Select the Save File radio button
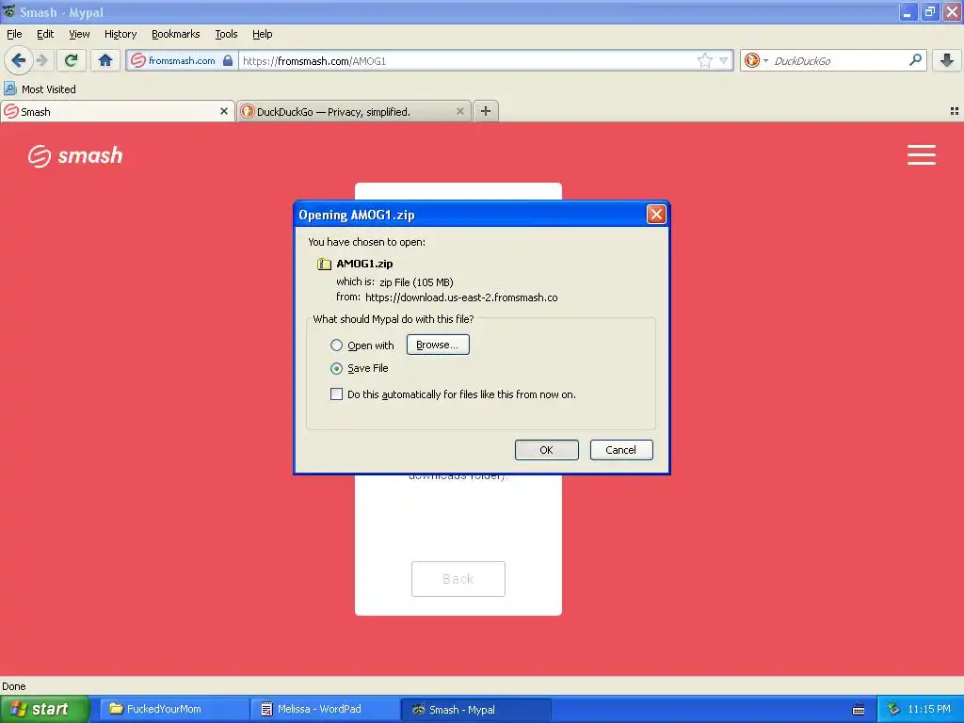Viewport: 964px width, 723px height. coord(336,368)
